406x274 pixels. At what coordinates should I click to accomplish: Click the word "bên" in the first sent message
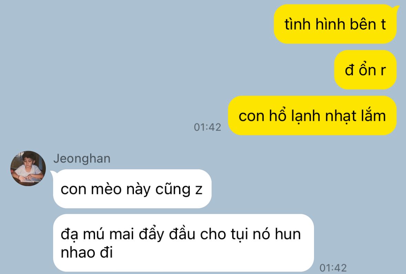click(x=363, y=24)
